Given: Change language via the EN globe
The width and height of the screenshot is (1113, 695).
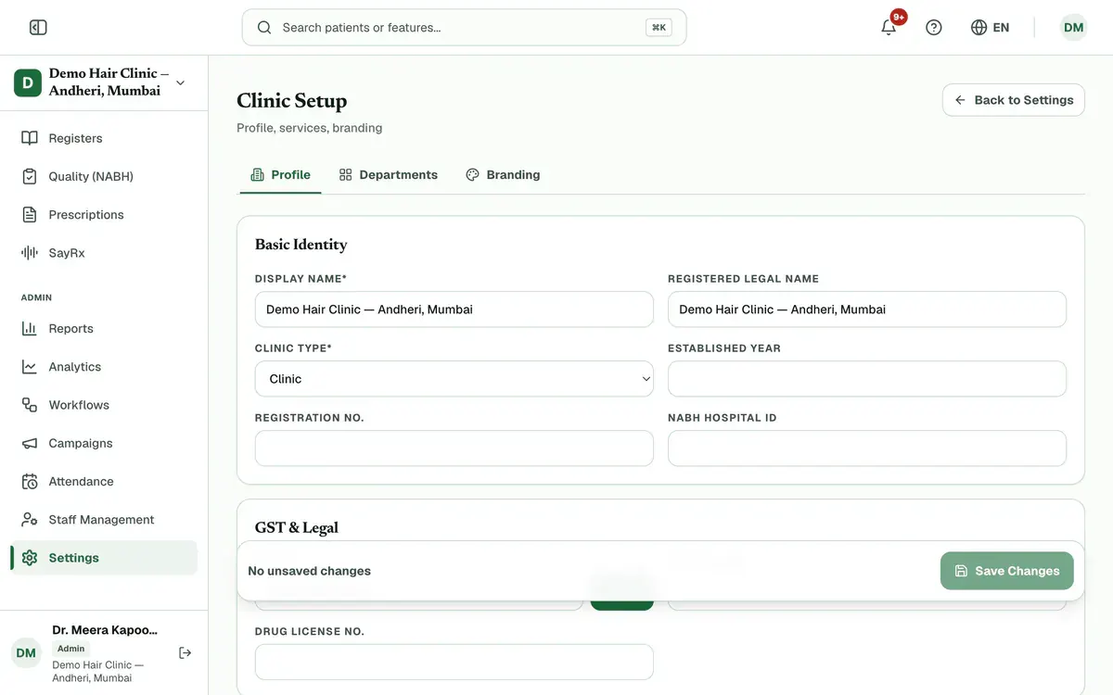Looking at the screenshot, I should (x=990, y=28).
